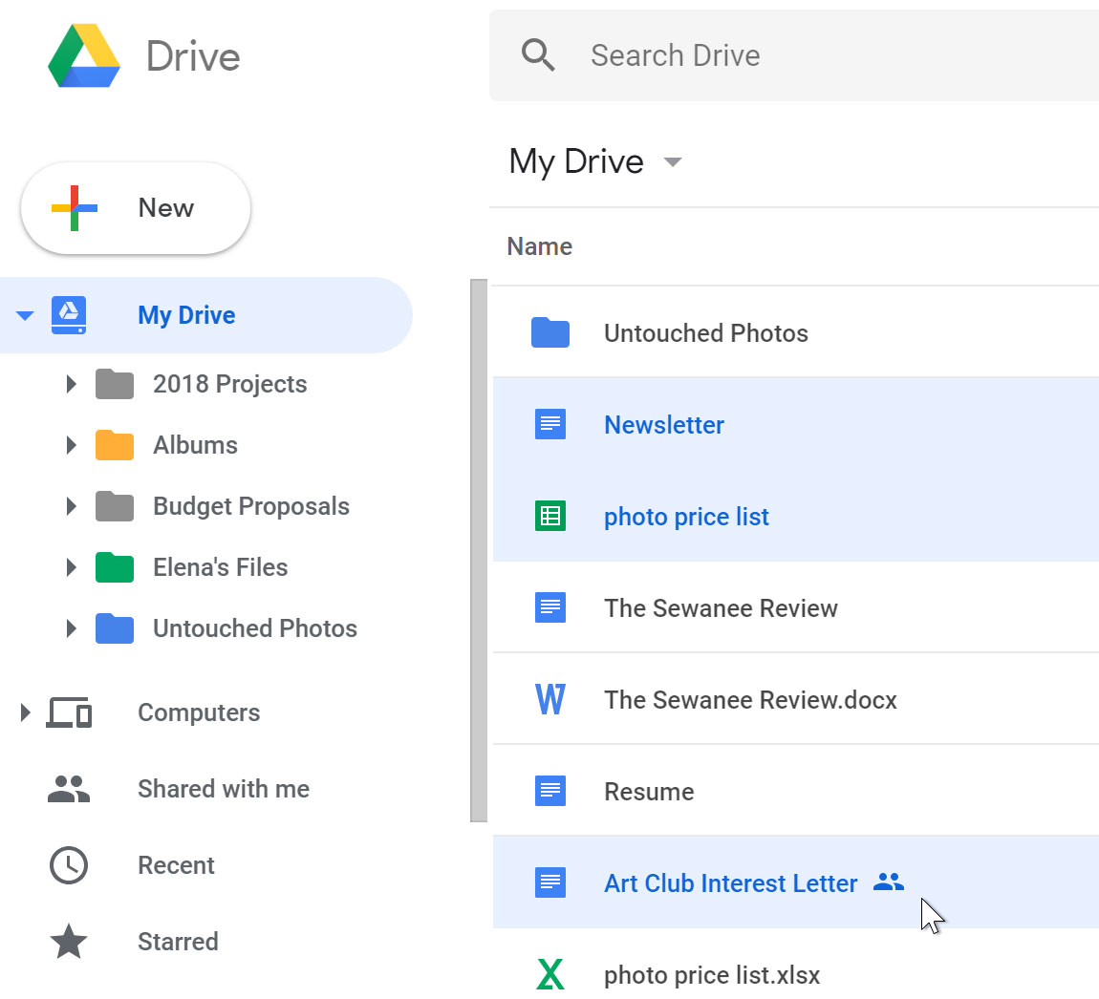Expand the 2018 Projects folder
Viewport: 1099px width, 999px height.
tap(71, 384)
